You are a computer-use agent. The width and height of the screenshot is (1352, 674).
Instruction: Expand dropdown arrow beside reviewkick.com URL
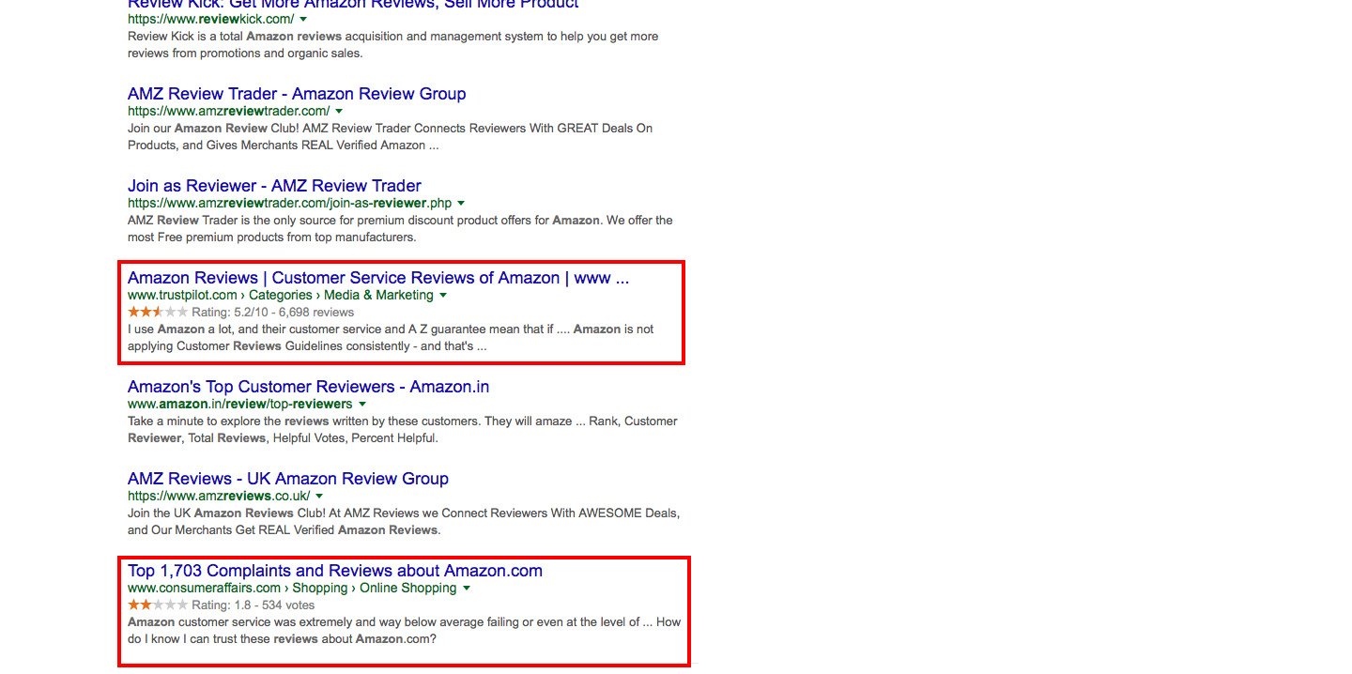tap(303, 20)
